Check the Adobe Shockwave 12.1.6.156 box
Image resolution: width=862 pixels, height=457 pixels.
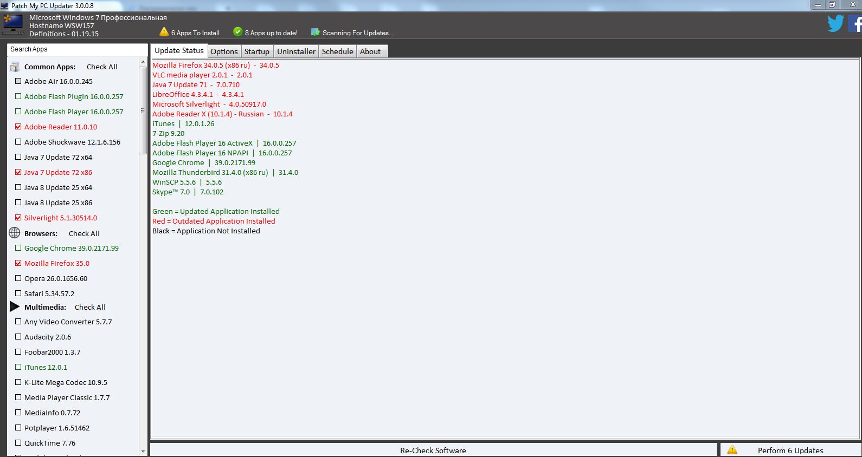point(18,142)
